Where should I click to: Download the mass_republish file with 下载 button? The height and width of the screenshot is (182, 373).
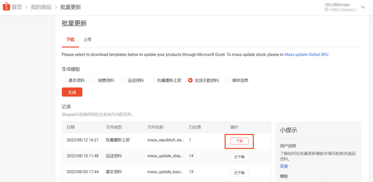pos(239,141)
